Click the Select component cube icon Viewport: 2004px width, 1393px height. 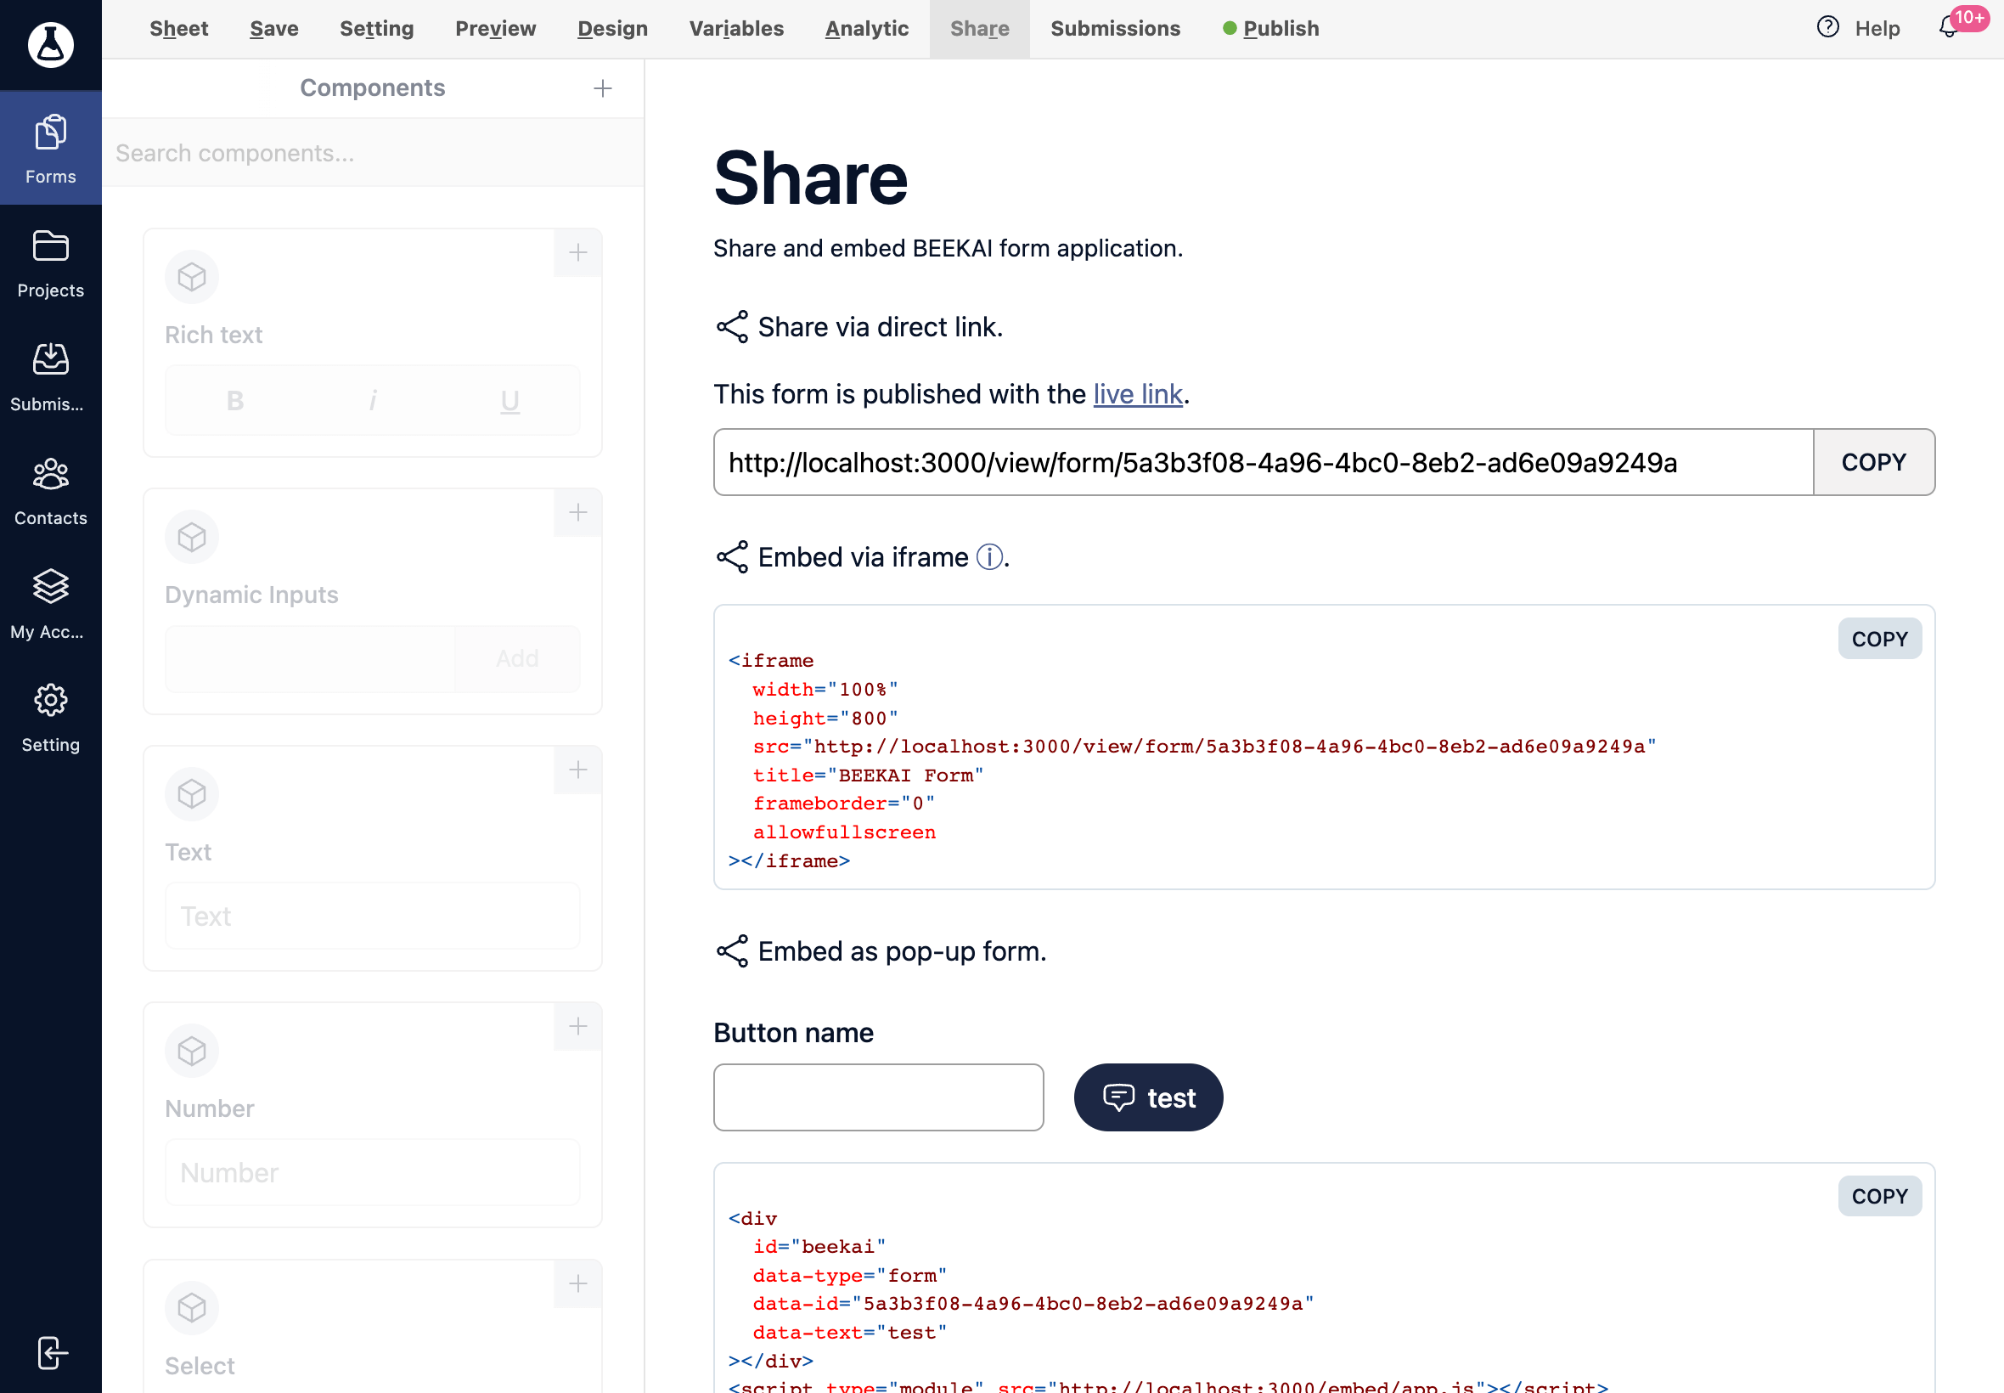tap(192, 1308)
